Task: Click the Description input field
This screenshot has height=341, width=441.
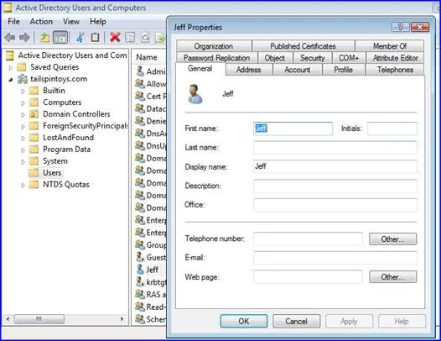Action: pos(335,186)
